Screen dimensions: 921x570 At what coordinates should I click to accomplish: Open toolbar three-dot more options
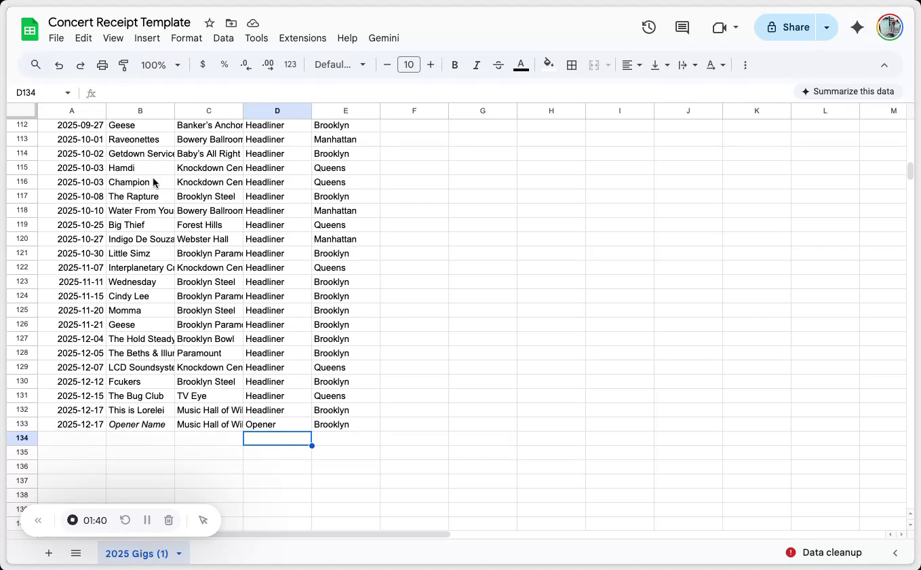pyautogui.click(x=745, y=65)
